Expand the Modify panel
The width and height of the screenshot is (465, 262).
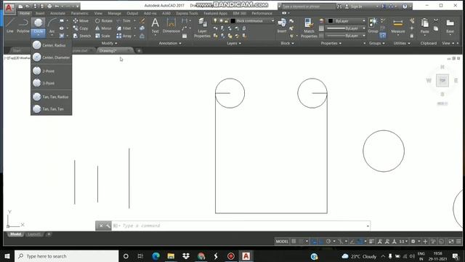tap(109, 44)
